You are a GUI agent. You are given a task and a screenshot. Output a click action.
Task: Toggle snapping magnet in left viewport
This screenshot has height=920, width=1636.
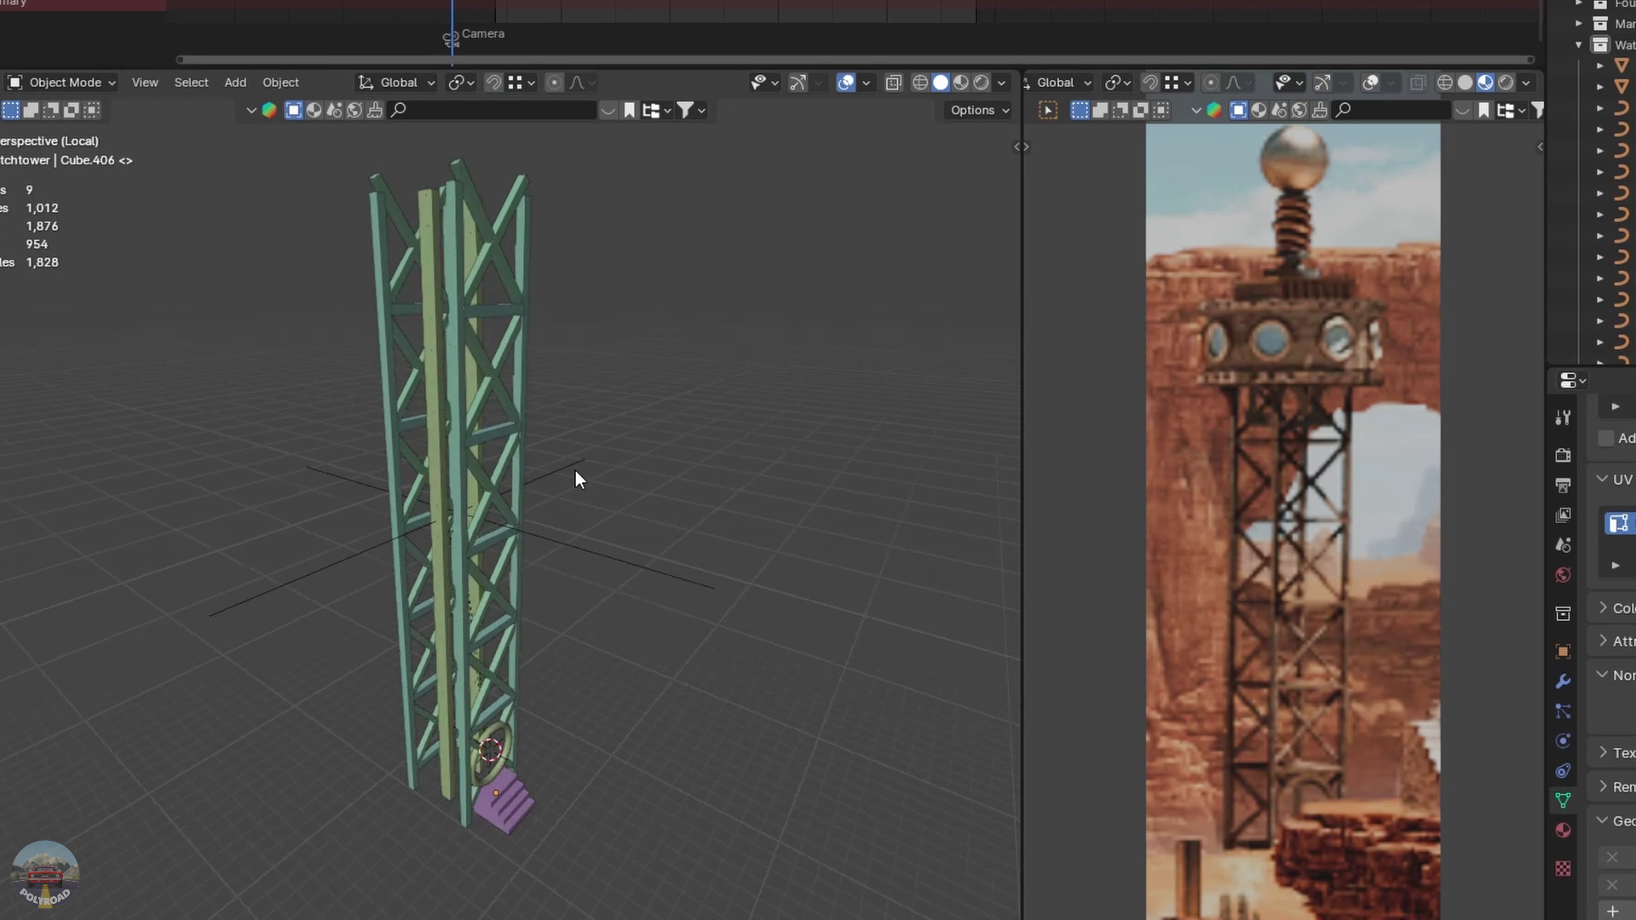[x=493, y=83]
